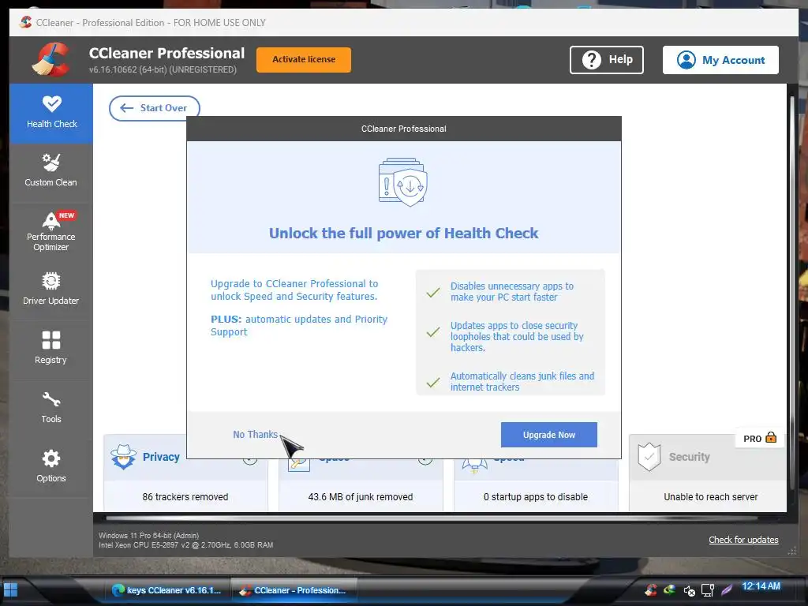Open the Windows Start button

(x=10, y=590)
